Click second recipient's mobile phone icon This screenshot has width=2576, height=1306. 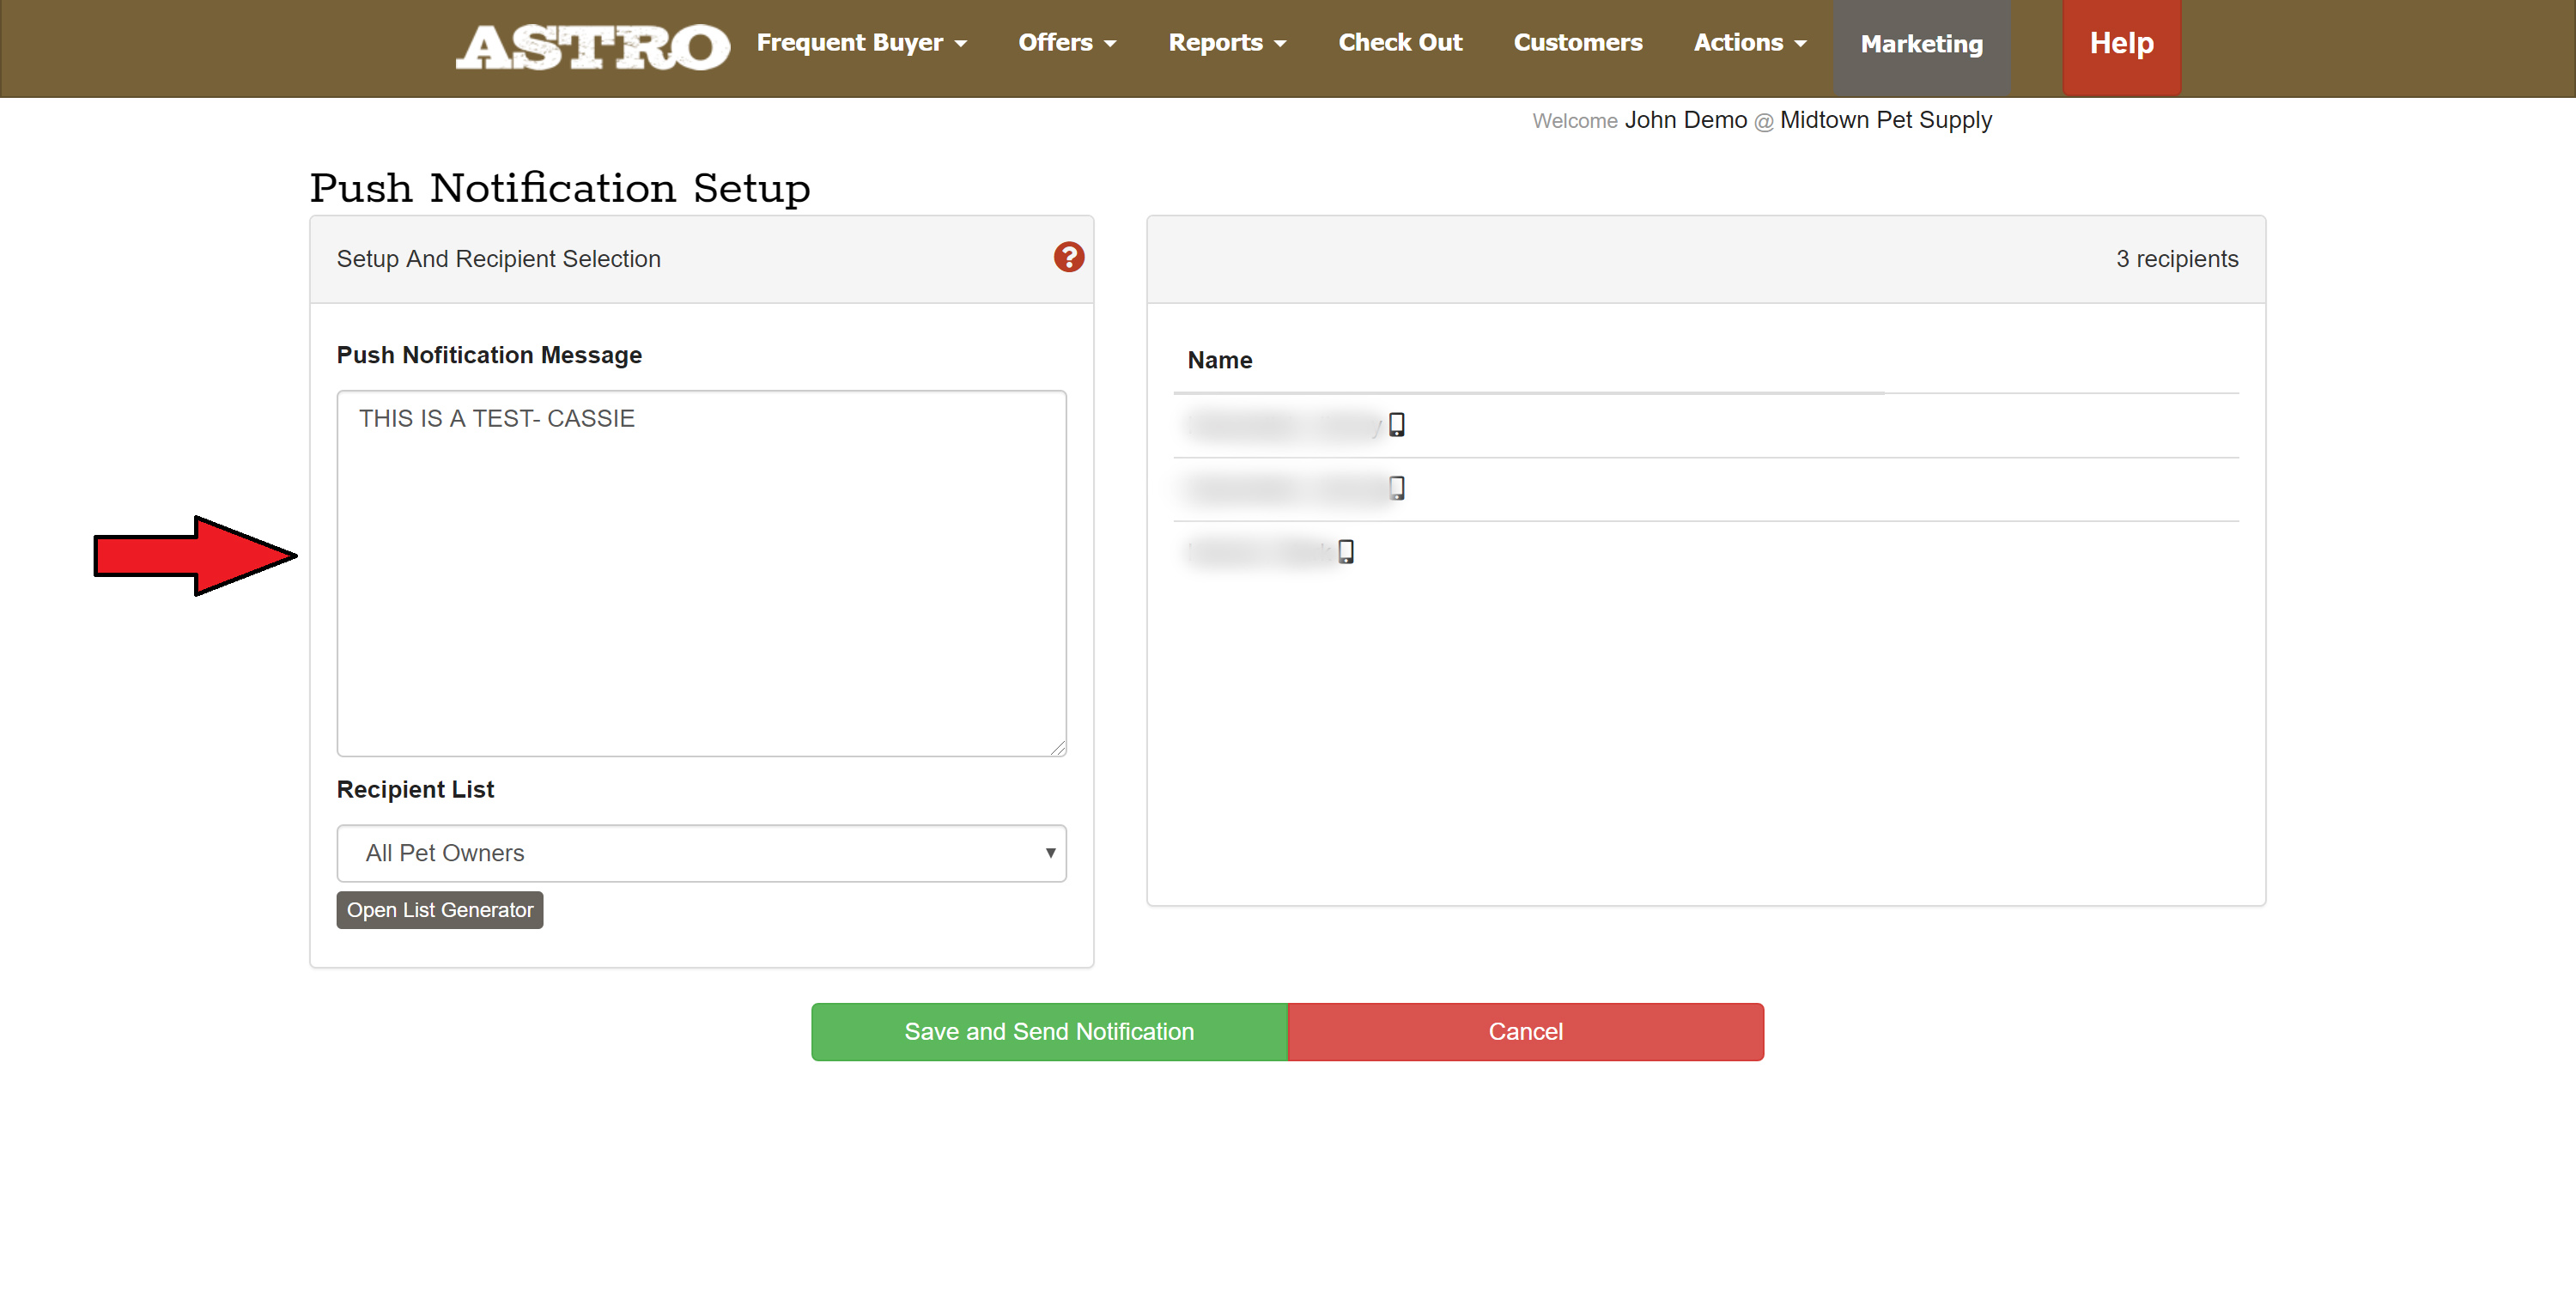[1396, 488]
